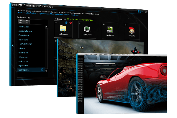Select bds.exe in the Application List
The width and height of the screenshot is (177, 118).
pyautogui.click(x=22, y=48)
